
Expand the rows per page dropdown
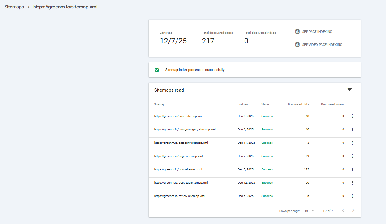click(309, 211)
